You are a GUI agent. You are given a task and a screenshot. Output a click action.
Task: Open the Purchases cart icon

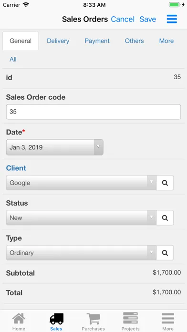tap(93, 319)
